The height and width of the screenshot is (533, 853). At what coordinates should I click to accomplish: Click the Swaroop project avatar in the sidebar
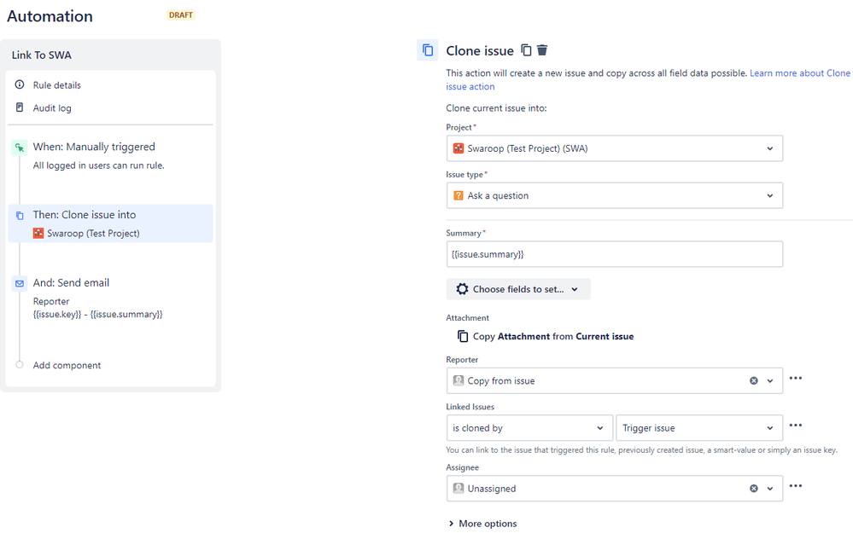coord(38,233)
